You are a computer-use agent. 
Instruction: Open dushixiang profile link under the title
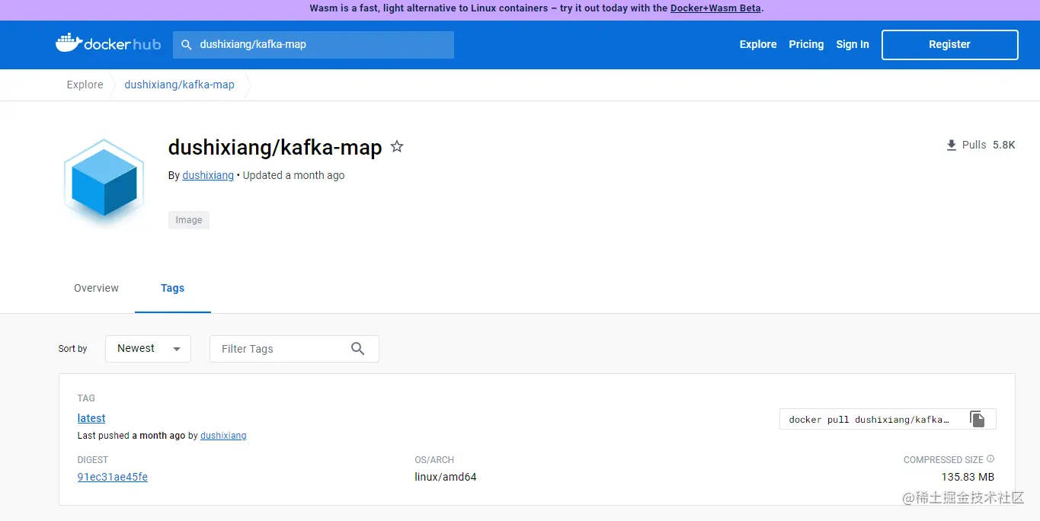pyautogui.click(x=208, y=175)
